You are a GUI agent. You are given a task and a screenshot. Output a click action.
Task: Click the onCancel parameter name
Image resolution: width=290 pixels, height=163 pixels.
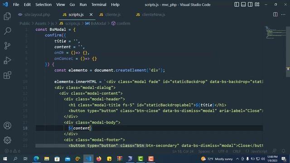63,58
